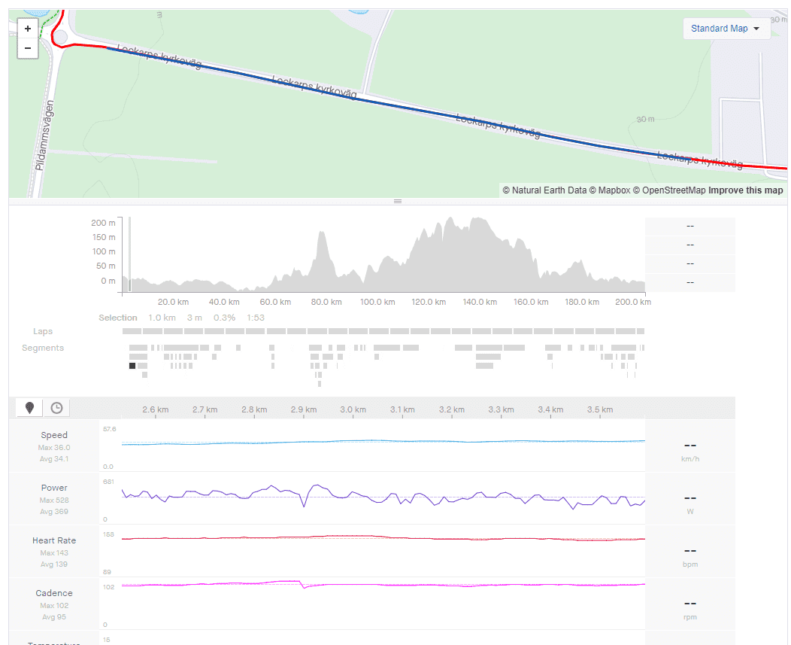Click the selection grade 0.3% value

224,318
